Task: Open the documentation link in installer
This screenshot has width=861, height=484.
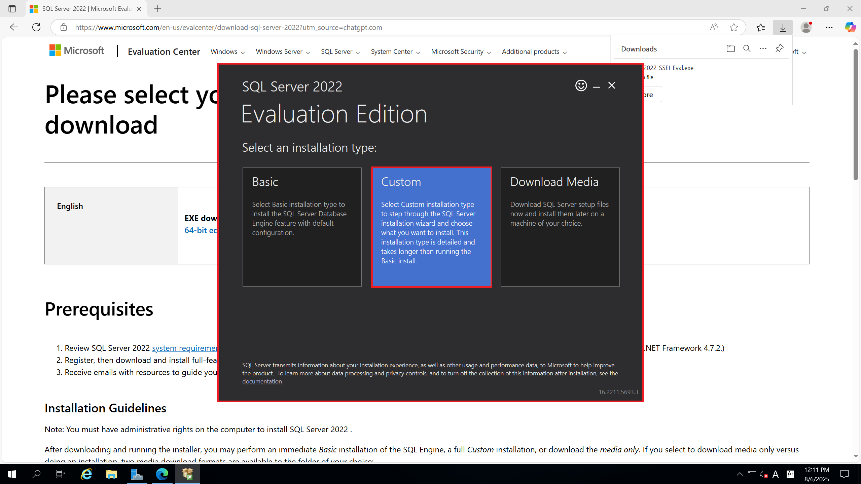Action: pyautogui.click(x=262, y=381)
